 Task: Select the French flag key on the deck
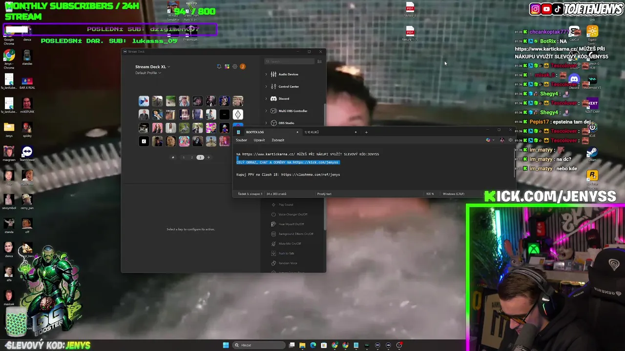point(144,101)
